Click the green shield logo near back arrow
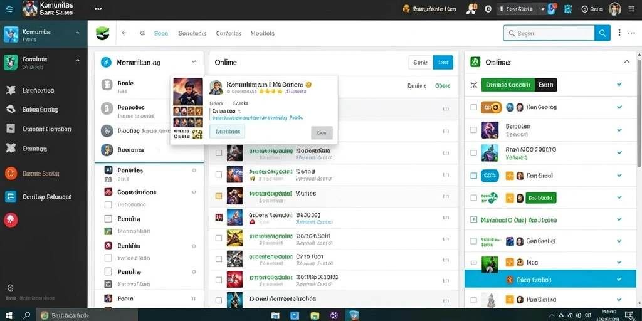This screenshot has width=642, height=321. click(x=103, y=33)
